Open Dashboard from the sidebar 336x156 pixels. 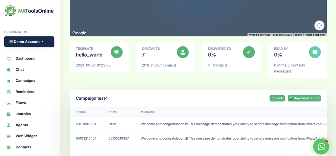25,59
